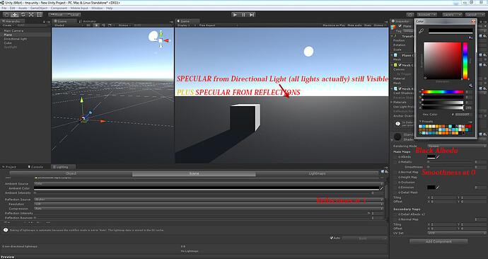Viewport: 488px width, 259px height.
Task: Open the Free Aspect dropdown in Game view
Action: (x=218, y=25)
